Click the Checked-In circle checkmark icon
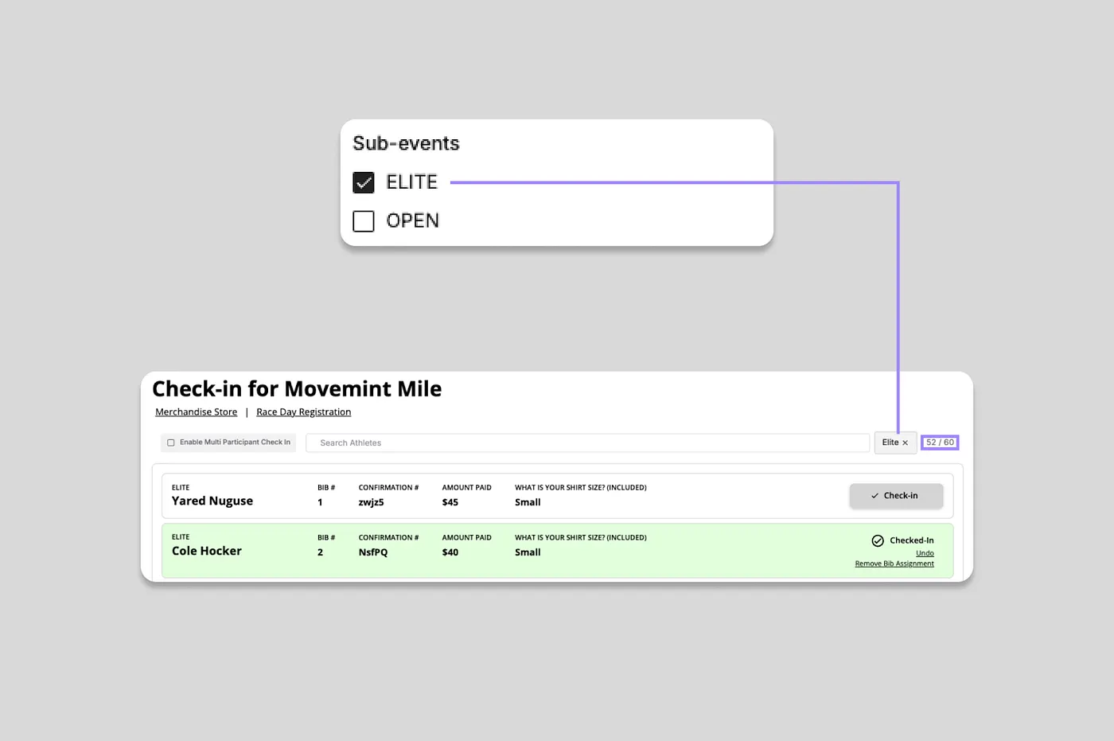This screenshot has width=1114, height=741. pos(878,540)
